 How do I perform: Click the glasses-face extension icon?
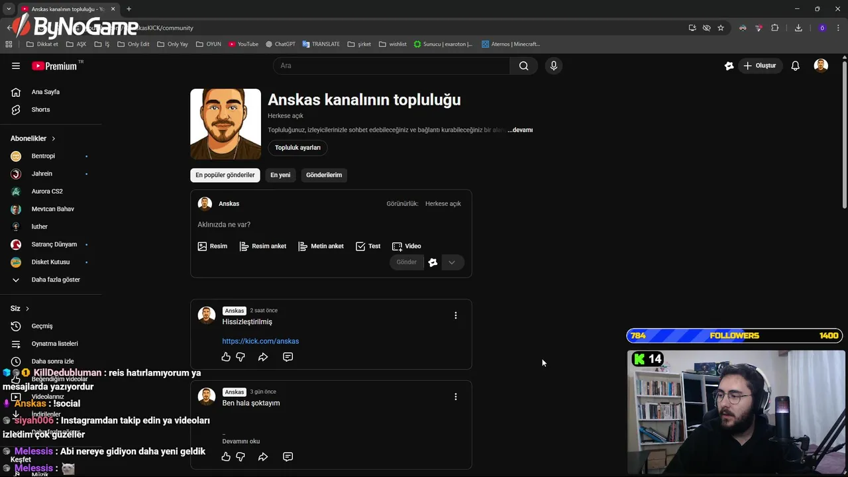[x=743, y=28]
